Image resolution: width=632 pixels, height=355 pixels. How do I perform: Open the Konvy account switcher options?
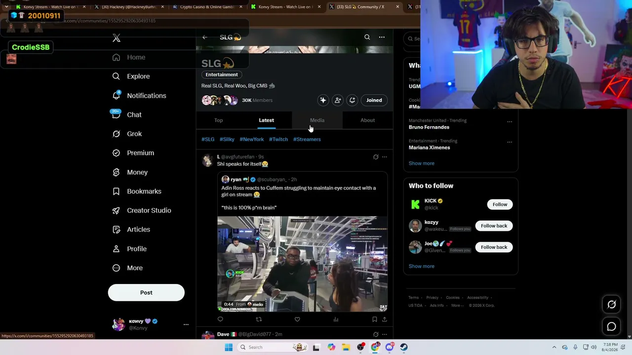click(186, 324)
